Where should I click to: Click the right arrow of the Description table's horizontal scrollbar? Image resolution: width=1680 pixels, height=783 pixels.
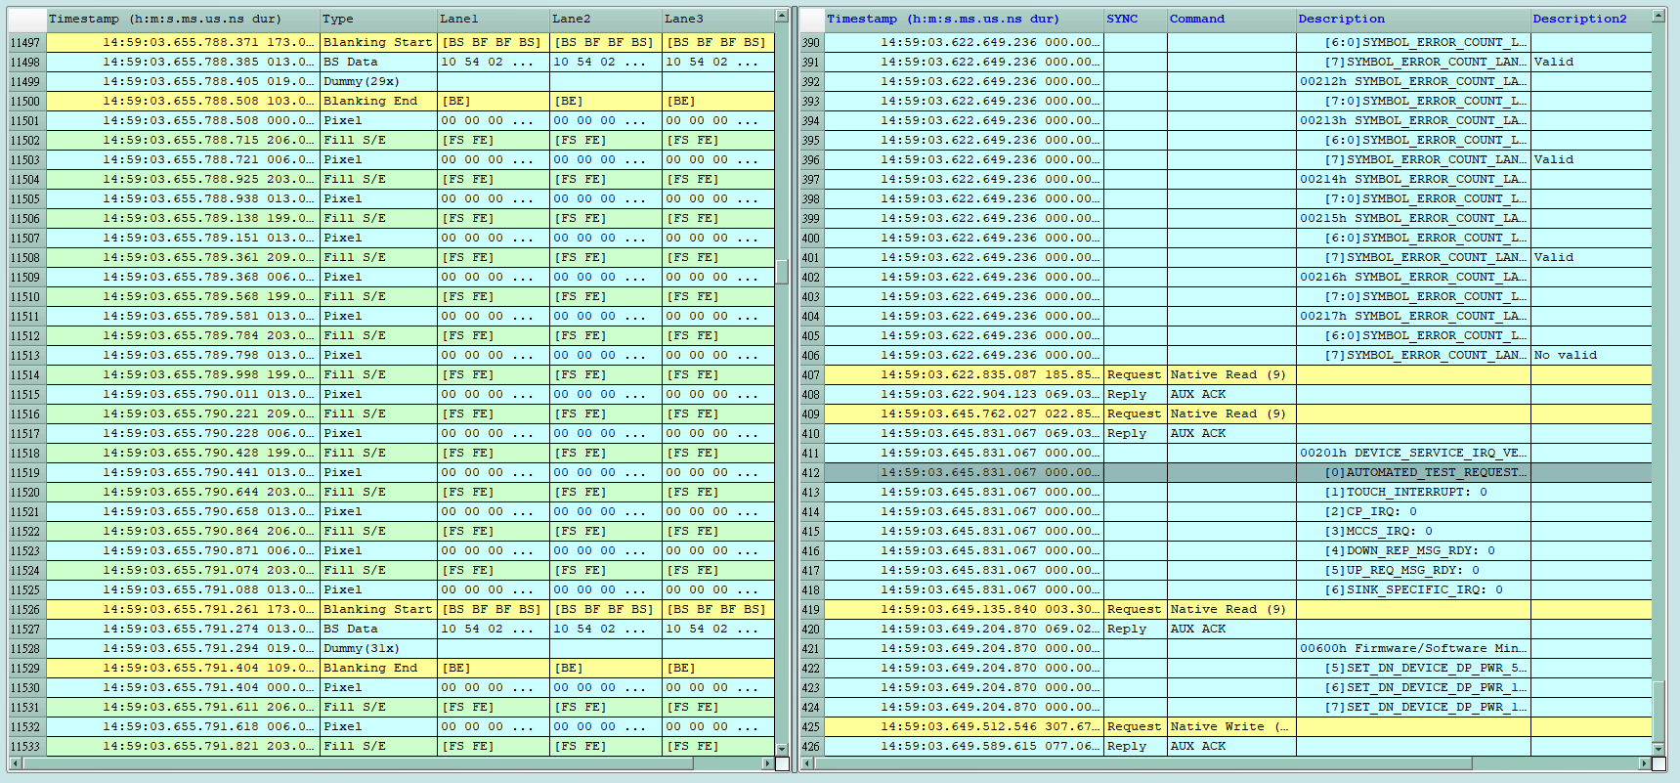point(1645,763)
